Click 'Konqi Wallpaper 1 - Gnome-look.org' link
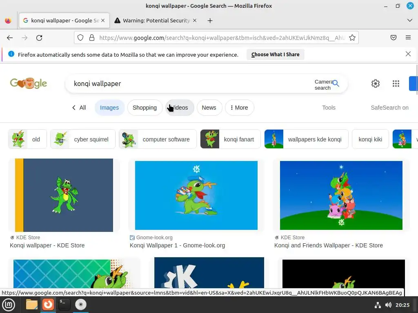Image resolution: width=418 pixels, height=313 pixels. [177, 245]
